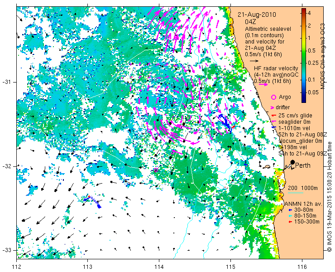This screenshot has height=272, width=335.
Task: Click the '30-80m' depth label
Action: 304,210
